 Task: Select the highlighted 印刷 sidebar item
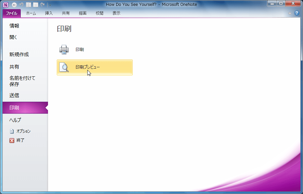tap(25, 108)
